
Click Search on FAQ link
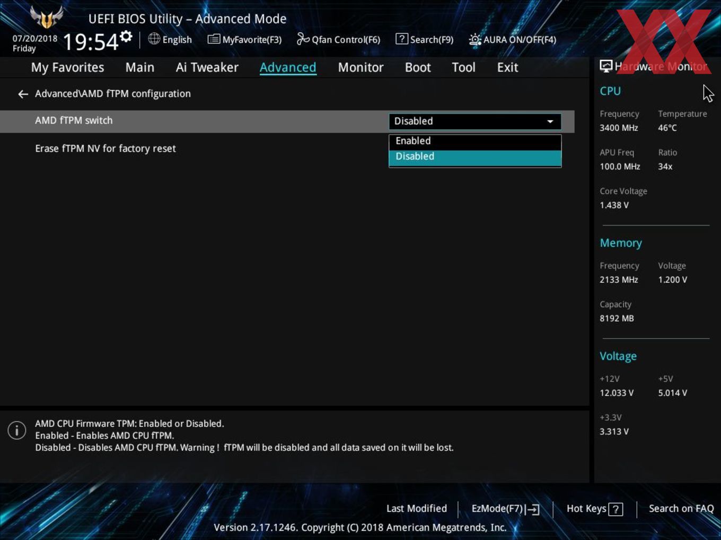pyautogui.click(x=681, y=509)
